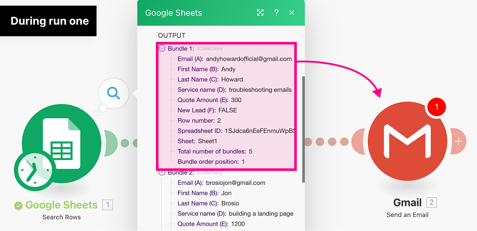Screen dimensions: 477x231
Task: Click the Google Sheets panel title
Action: point(173,13)
